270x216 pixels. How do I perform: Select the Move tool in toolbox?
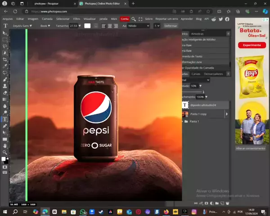(x=5, y=33)
